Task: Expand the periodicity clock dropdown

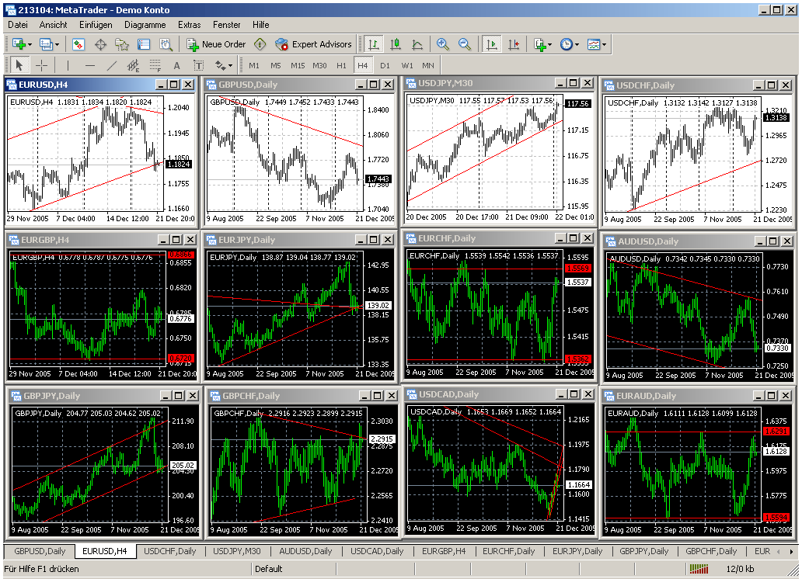Action: 569,44
